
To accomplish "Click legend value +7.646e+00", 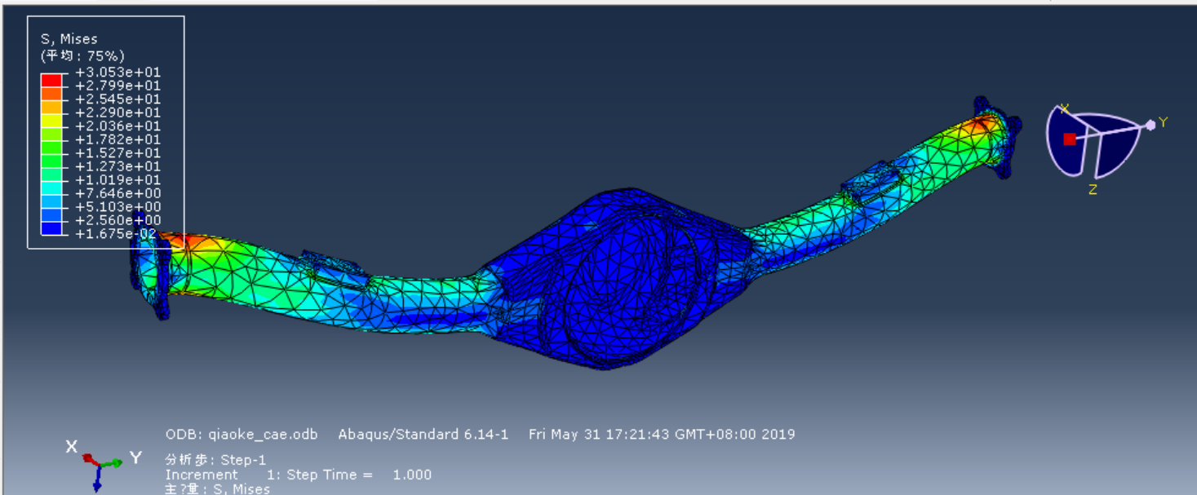I will [117, 193].
